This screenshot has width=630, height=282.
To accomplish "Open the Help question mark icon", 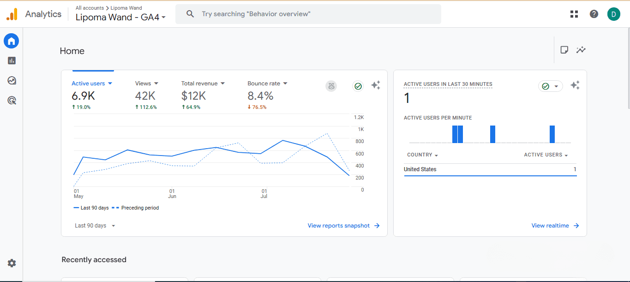I will [x=594, y=14].
